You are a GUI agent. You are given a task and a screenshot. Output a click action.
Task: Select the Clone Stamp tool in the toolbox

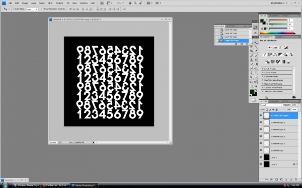click(x=252, y=60)
